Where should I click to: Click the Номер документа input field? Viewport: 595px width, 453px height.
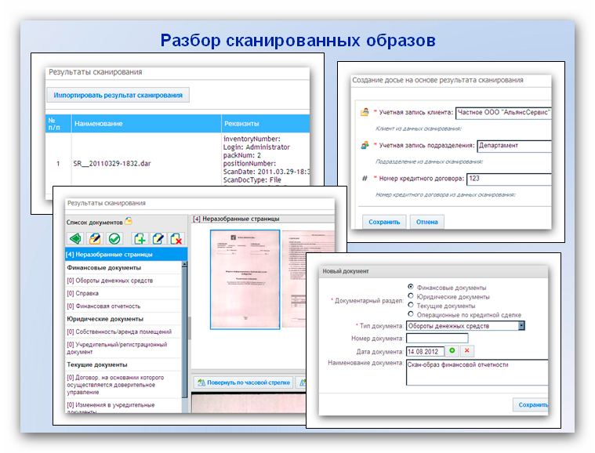pos(437,338)
